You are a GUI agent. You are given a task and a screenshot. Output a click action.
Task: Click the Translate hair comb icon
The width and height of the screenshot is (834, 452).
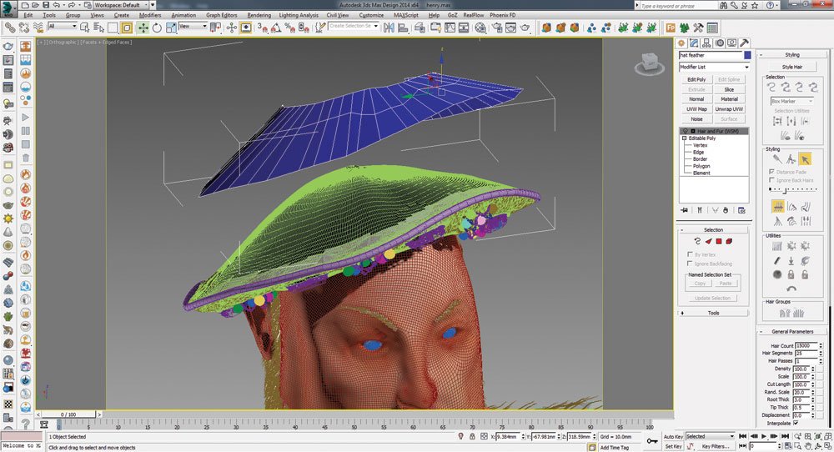(x=777, y=206)
